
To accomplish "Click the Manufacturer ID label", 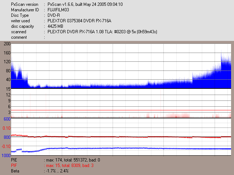I will (x=25, y=10).
